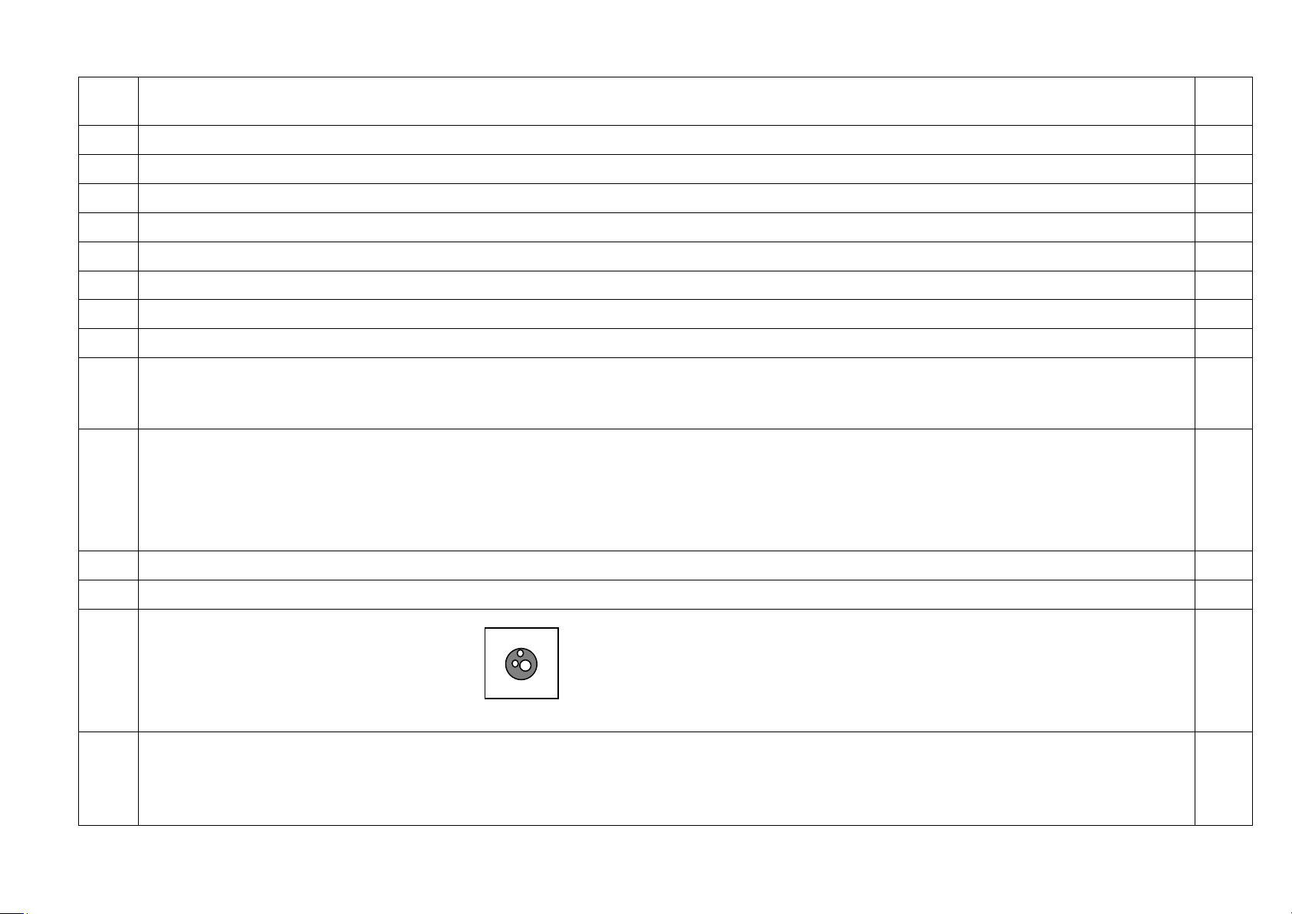Viewport: 1292px width, 914px height.
Task: Select the wide cell in the last table row
Action: (x=666, y=778)
